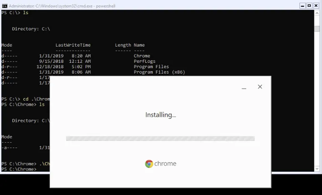Click the '1/31/2019 8:06 AM' timestamp
Viewport: 322px width, 195px height.
point(65,72)
